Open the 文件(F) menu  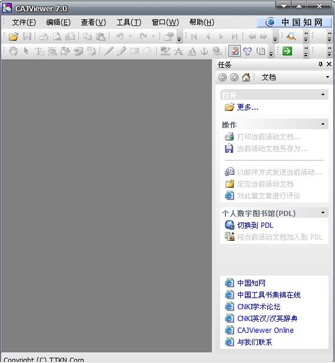point(24,22)
